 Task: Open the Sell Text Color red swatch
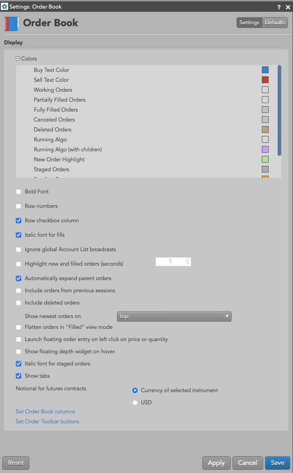[265, 80]
